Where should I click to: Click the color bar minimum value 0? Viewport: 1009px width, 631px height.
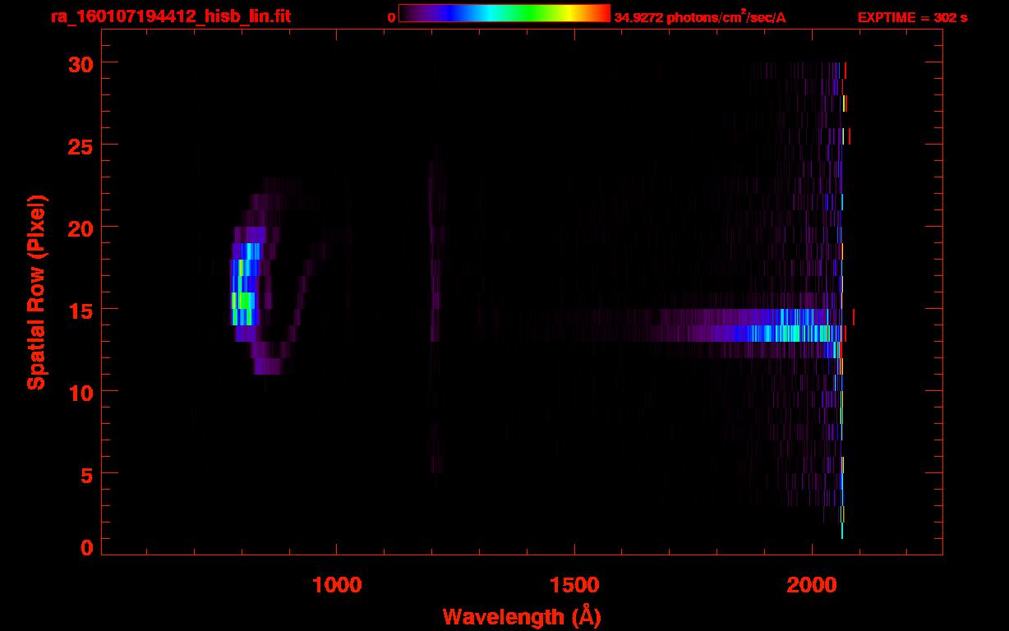(x=392, y=17)
